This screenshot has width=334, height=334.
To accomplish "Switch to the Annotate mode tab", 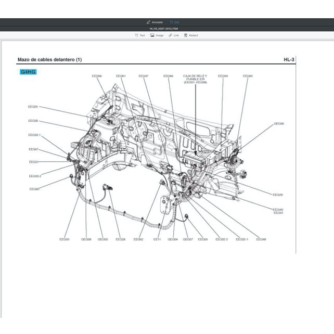I will (x=155, y=22).
